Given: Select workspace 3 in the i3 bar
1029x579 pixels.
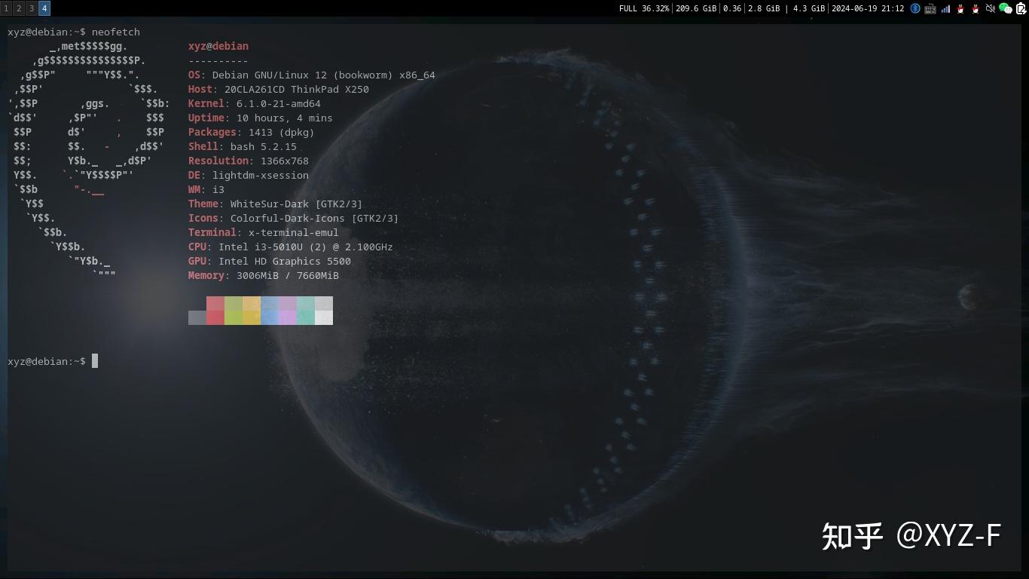Looking at the screenshot, I should coord(30,8).
